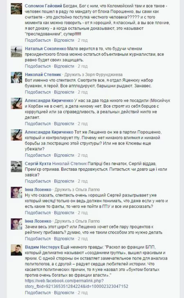Open first Александра Кириченко avatar thumbnail

pyautogui.click(x=16, y=104)
